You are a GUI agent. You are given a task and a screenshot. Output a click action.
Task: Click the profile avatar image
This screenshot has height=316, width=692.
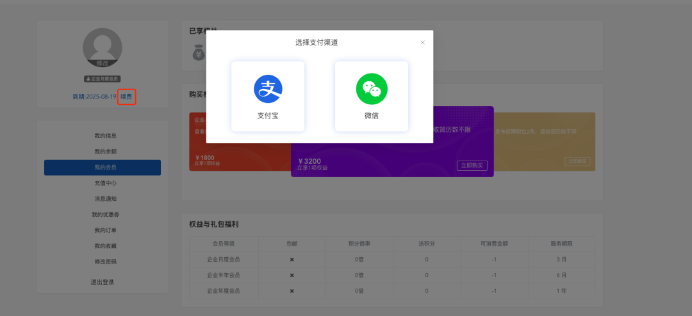coord(103,47)
